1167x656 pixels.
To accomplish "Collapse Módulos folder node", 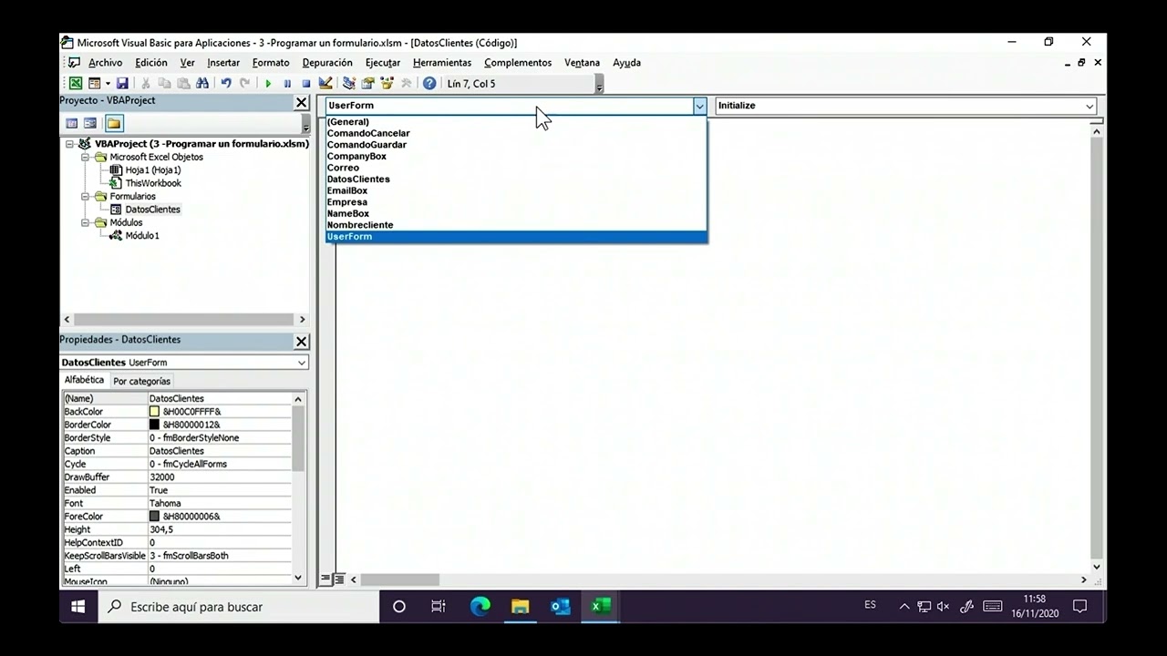I will coord(86,222).
